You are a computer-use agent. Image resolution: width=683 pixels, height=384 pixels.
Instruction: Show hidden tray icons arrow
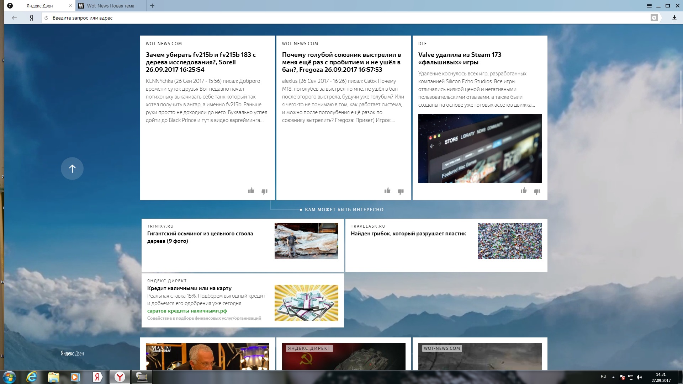click(x=613, y=377)
